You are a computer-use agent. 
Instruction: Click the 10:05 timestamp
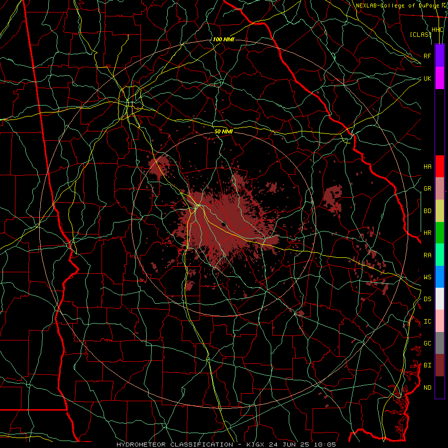(x=325, y=445)
